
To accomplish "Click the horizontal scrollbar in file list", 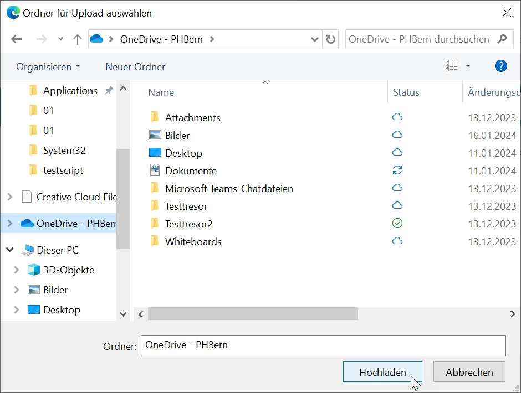I will [253, 314].
